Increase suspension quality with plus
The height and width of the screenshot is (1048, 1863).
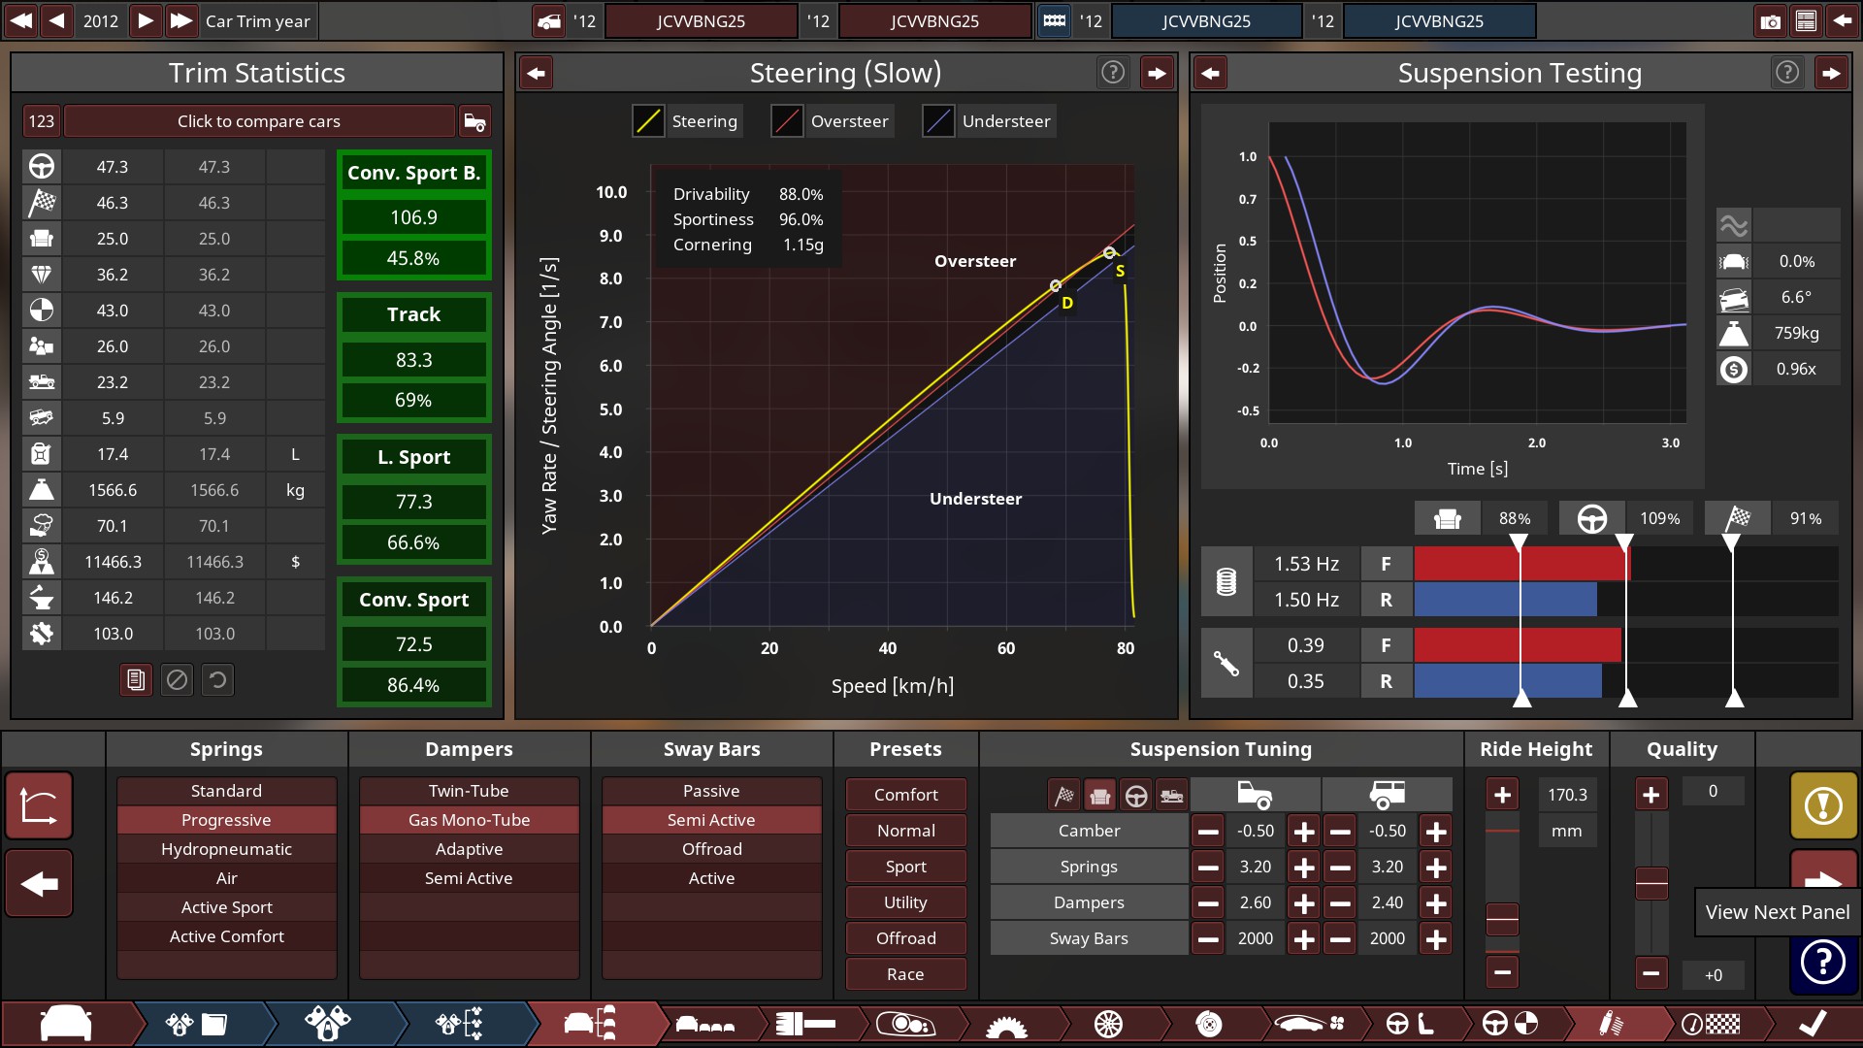(x=1651, y=795)
